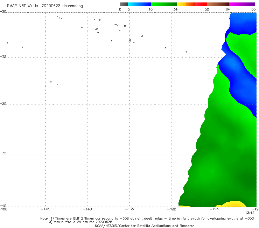The height and width of the screenshot is (228, 259).
Task: Click the red segment of the color bar
Action: click(x=201, y=4)
